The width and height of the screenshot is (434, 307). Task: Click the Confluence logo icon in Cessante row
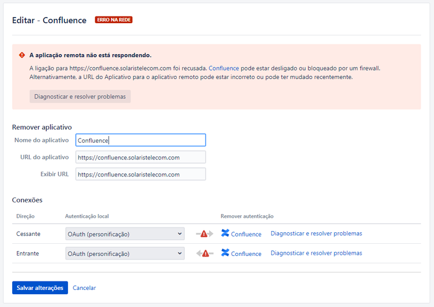tap(225, 233)
